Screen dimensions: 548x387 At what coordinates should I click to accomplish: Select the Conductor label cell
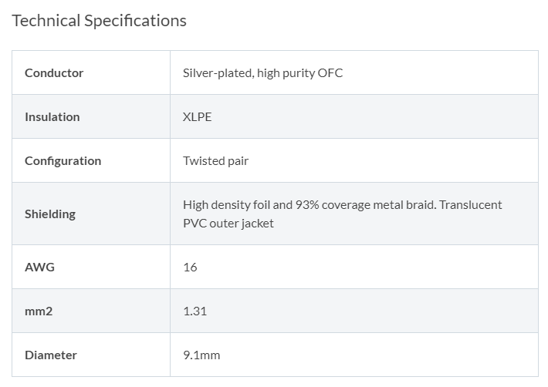(x=91, y=72)
